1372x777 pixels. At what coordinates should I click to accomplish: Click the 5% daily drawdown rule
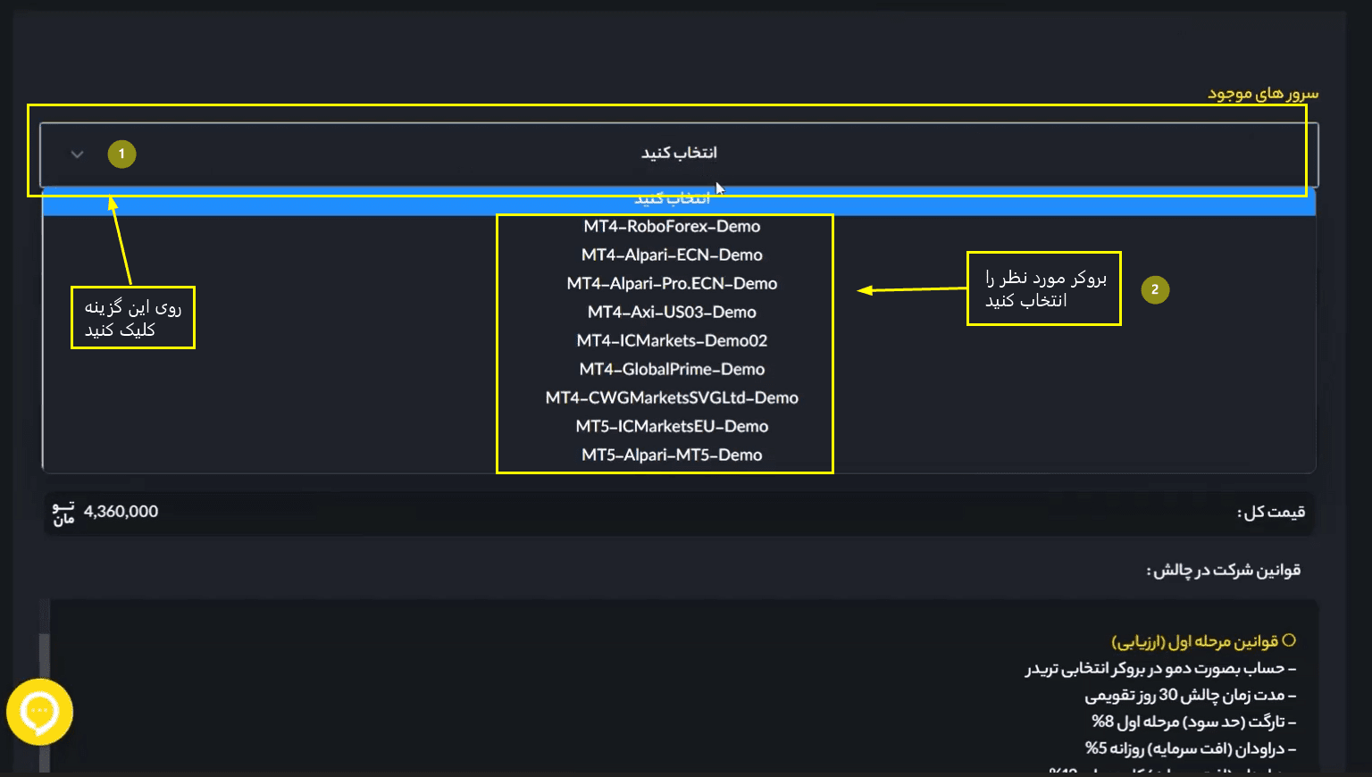click(1190, 748)
